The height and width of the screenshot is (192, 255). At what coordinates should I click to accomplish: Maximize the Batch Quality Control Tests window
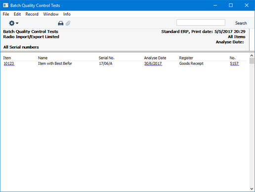[231, 5]
